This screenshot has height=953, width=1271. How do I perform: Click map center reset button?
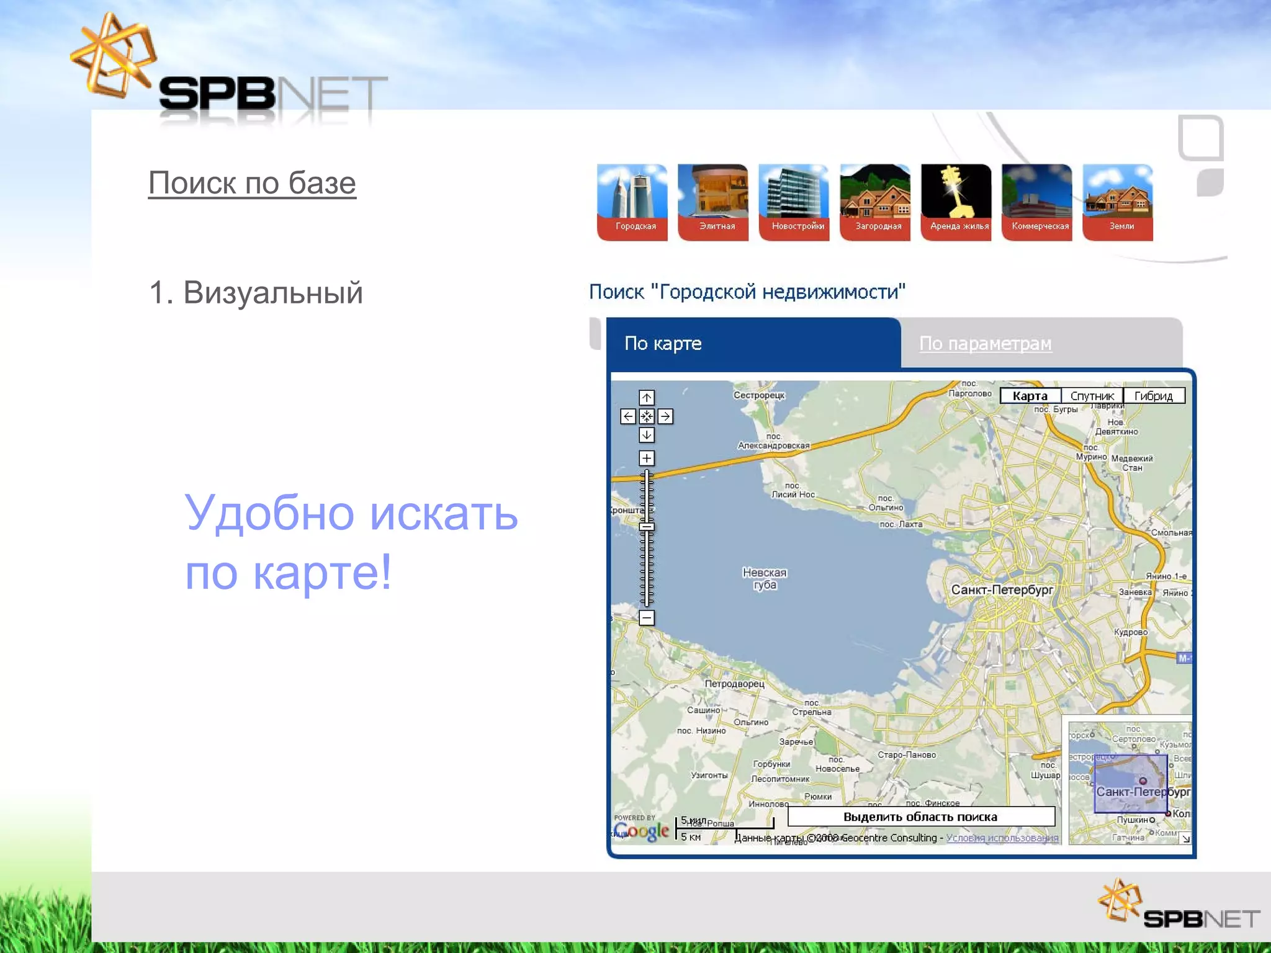[x=647, y=416]
